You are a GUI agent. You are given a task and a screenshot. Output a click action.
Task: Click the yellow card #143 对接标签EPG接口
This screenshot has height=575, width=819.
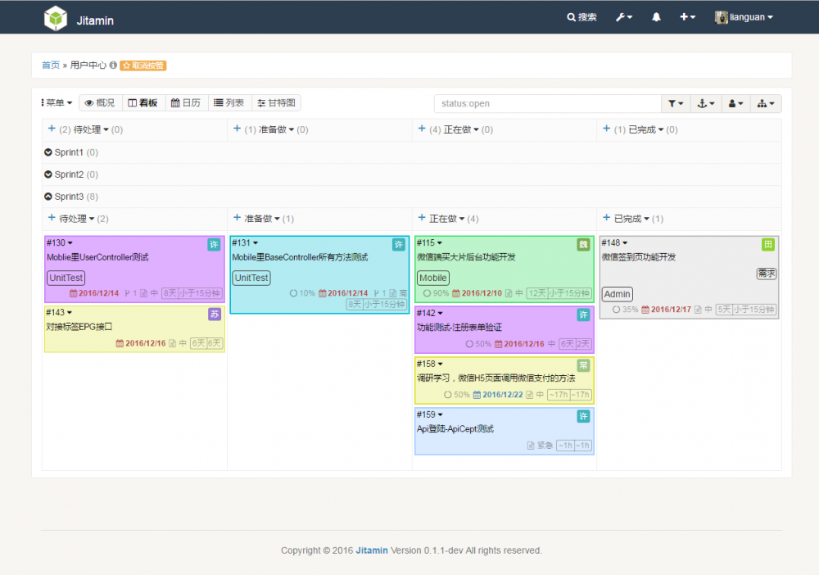tap(135, 329)
